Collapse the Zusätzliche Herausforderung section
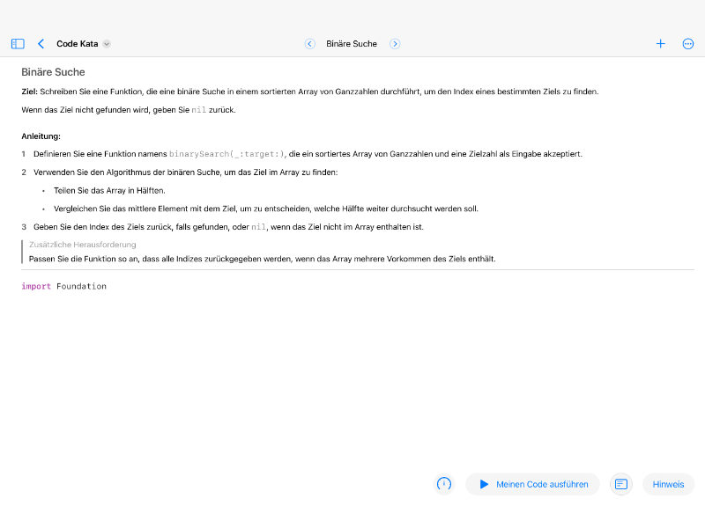This screenshot has width=705, height=528. point(79,245)
